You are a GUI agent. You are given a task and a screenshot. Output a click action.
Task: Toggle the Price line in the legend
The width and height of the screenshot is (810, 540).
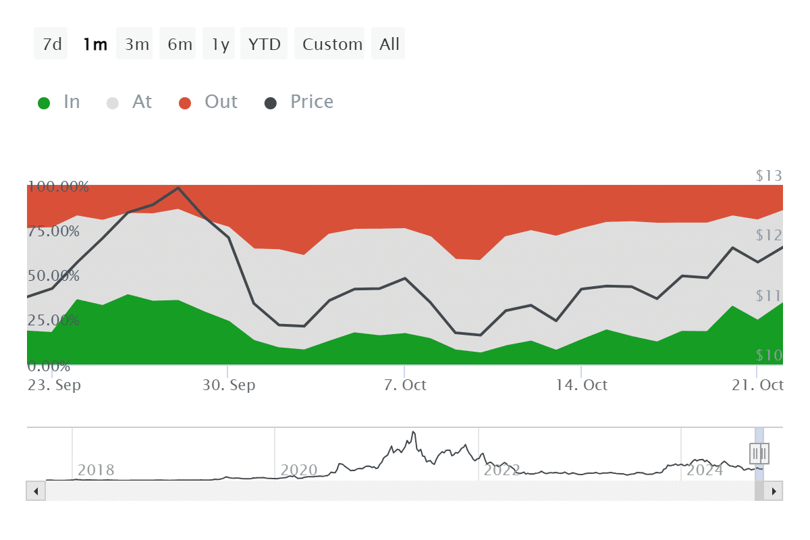[x=311, y=101]
